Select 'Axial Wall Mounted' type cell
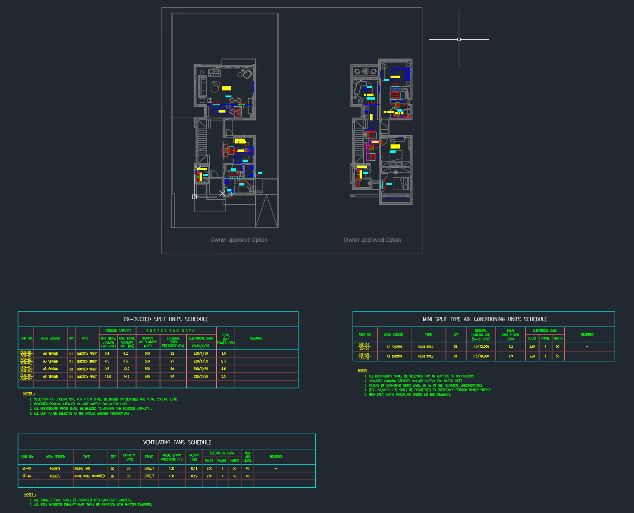This screenshot has height=513, width=634. pos(89,476)
